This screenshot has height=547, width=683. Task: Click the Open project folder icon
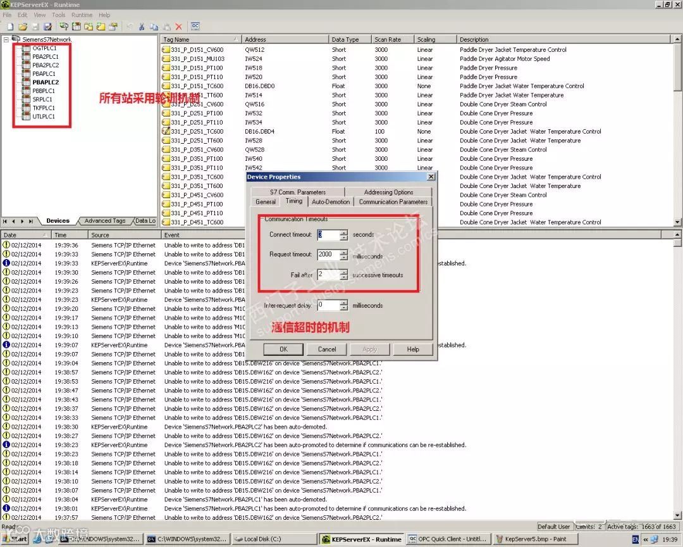(23, 27)
